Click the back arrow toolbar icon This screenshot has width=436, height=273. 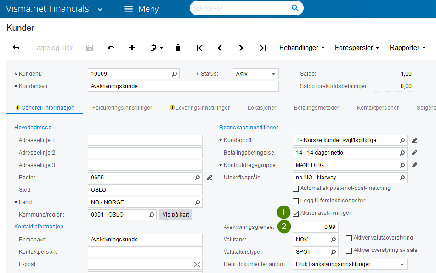[16, 48]
